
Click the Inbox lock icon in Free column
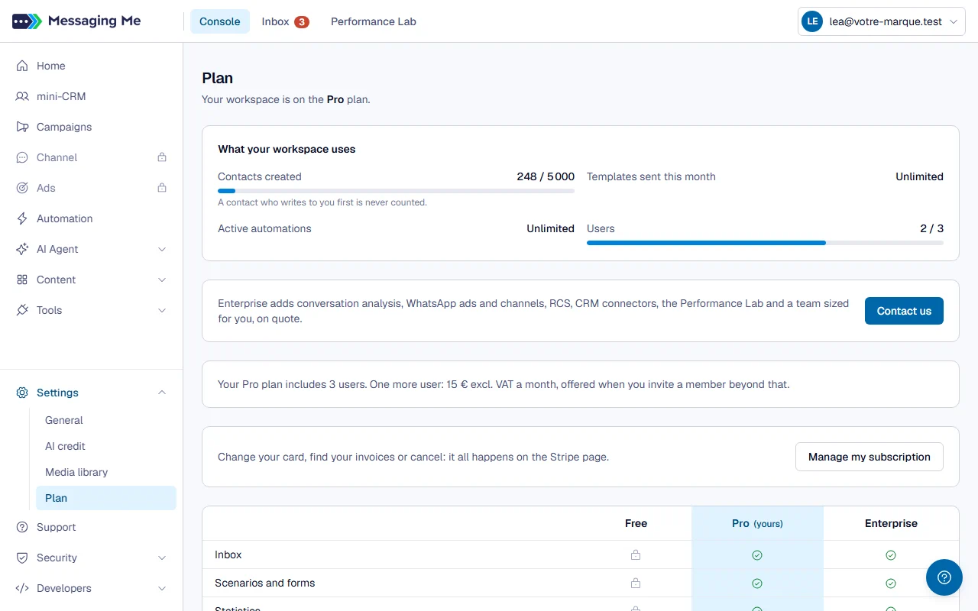coord(636,555)
